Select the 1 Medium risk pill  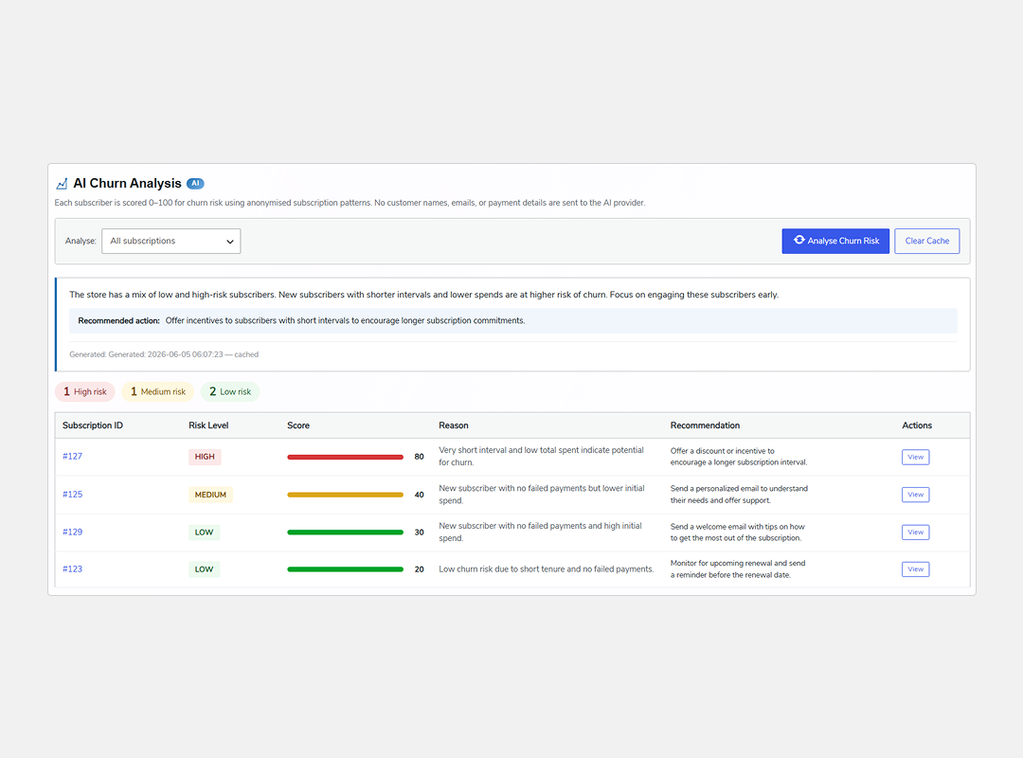click(x=158, y=391)
